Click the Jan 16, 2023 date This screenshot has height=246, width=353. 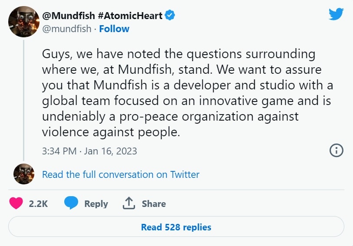(111, 151)
